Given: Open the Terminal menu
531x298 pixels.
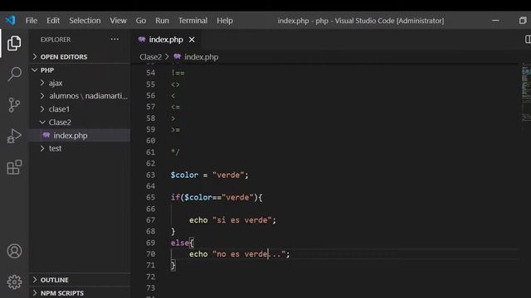Looking at the screenshot, I should click(192, 20).
